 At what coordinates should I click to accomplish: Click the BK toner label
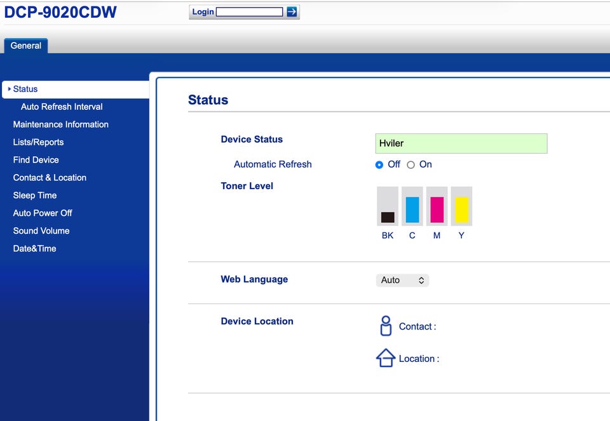[x=388, y=236]
